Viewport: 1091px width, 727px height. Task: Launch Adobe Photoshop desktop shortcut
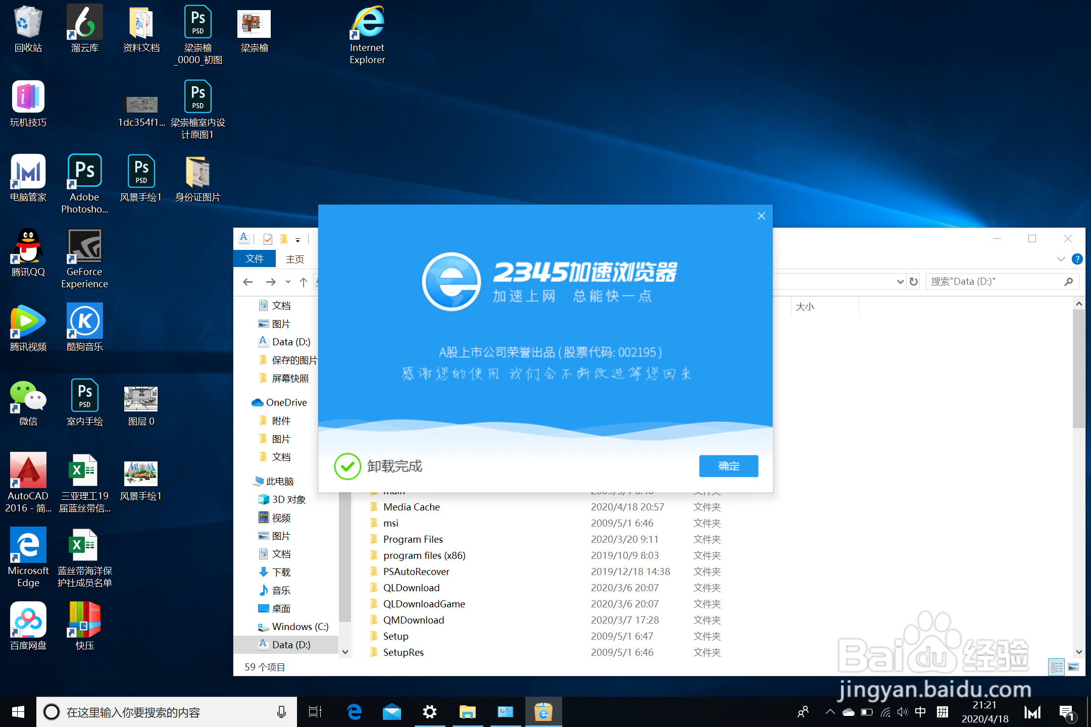(x=85, y=185)
